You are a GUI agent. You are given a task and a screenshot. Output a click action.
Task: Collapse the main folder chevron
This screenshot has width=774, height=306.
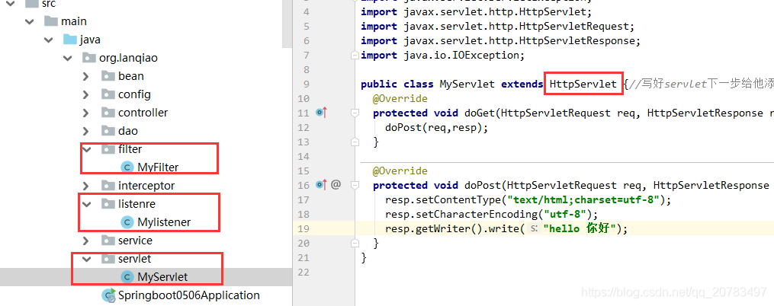point(30,21)
